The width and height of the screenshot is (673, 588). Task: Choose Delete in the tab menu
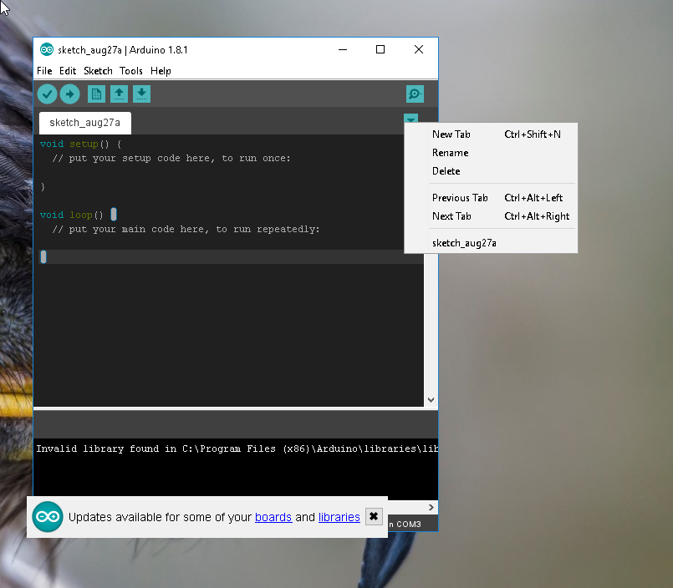[491, 171]
